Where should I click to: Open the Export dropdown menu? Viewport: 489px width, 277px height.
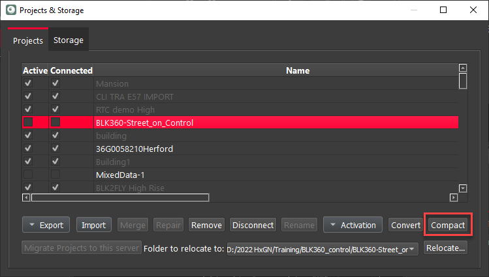[x=46, y=225]
